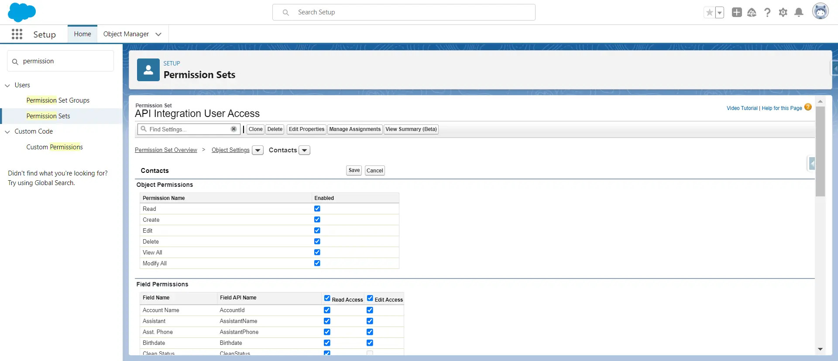Open the Contacts object dropdown arrow
Image resolution: width=838 pixels, height=361 pixels.
click(305, 151)
